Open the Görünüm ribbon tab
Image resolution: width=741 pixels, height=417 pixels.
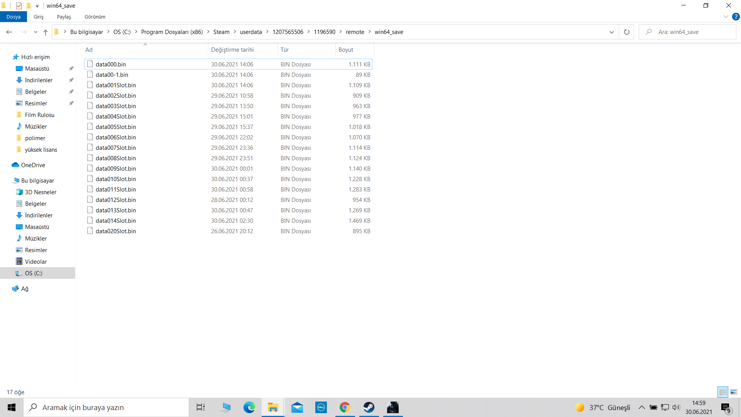coord(95,17)
